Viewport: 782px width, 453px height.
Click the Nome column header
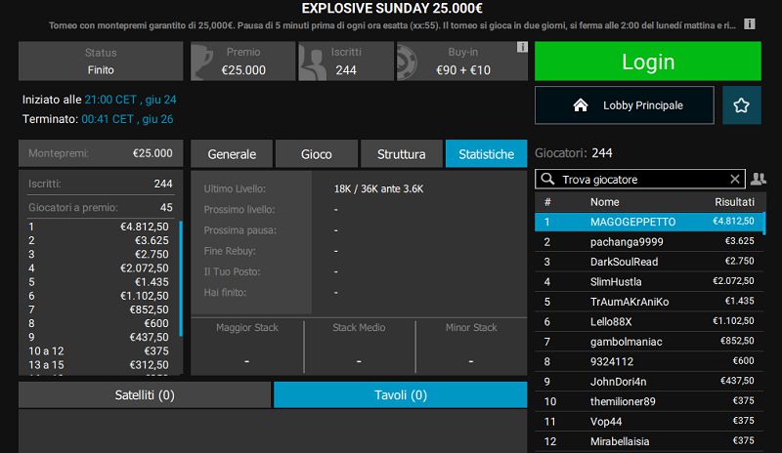[604, 202]
